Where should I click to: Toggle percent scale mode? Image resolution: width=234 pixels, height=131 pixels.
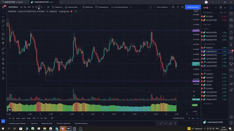click(x=189, y=118)
